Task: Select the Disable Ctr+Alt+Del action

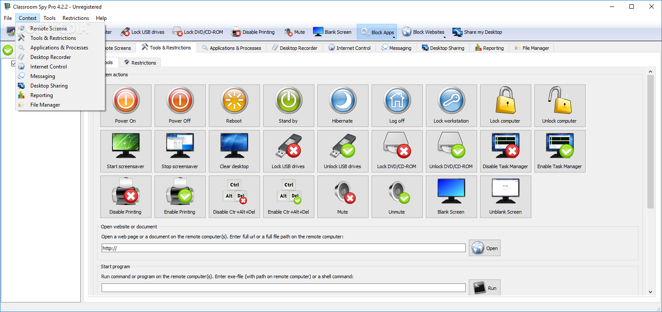Action: (x=234, y=196)
